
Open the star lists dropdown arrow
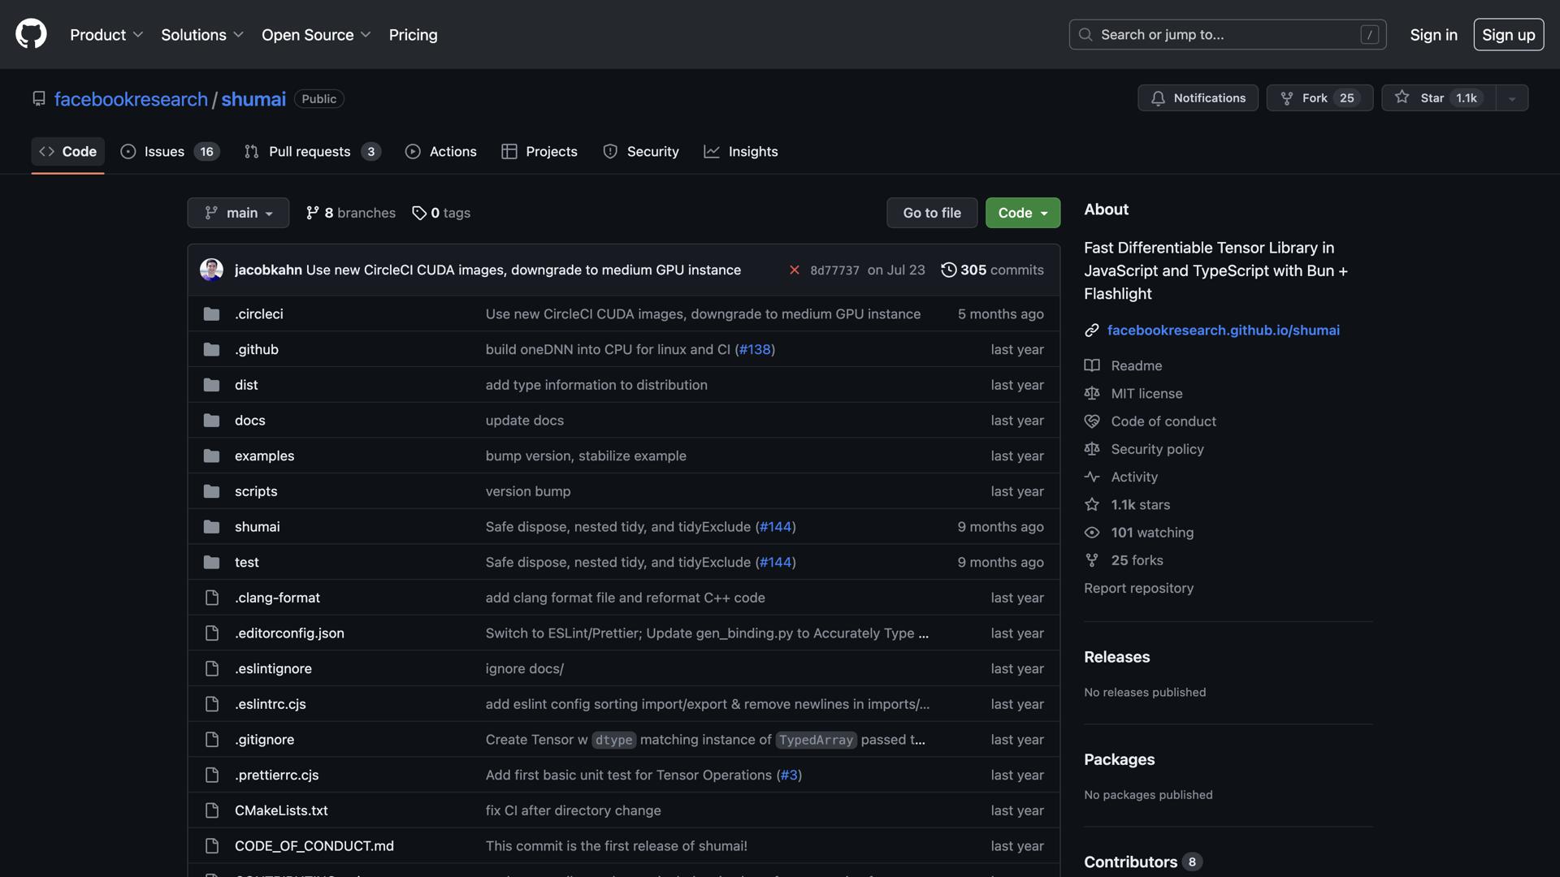(x=1512, y=98)
